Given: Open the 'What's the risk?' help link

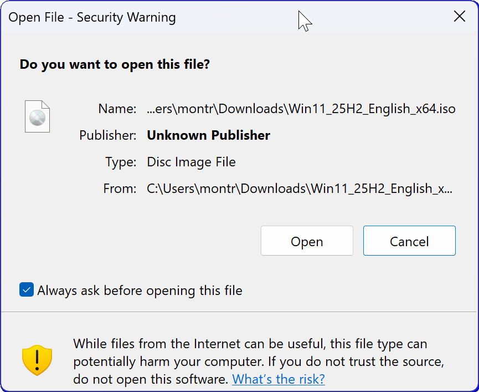Looking at the screenshot, I should pos(279,379).
